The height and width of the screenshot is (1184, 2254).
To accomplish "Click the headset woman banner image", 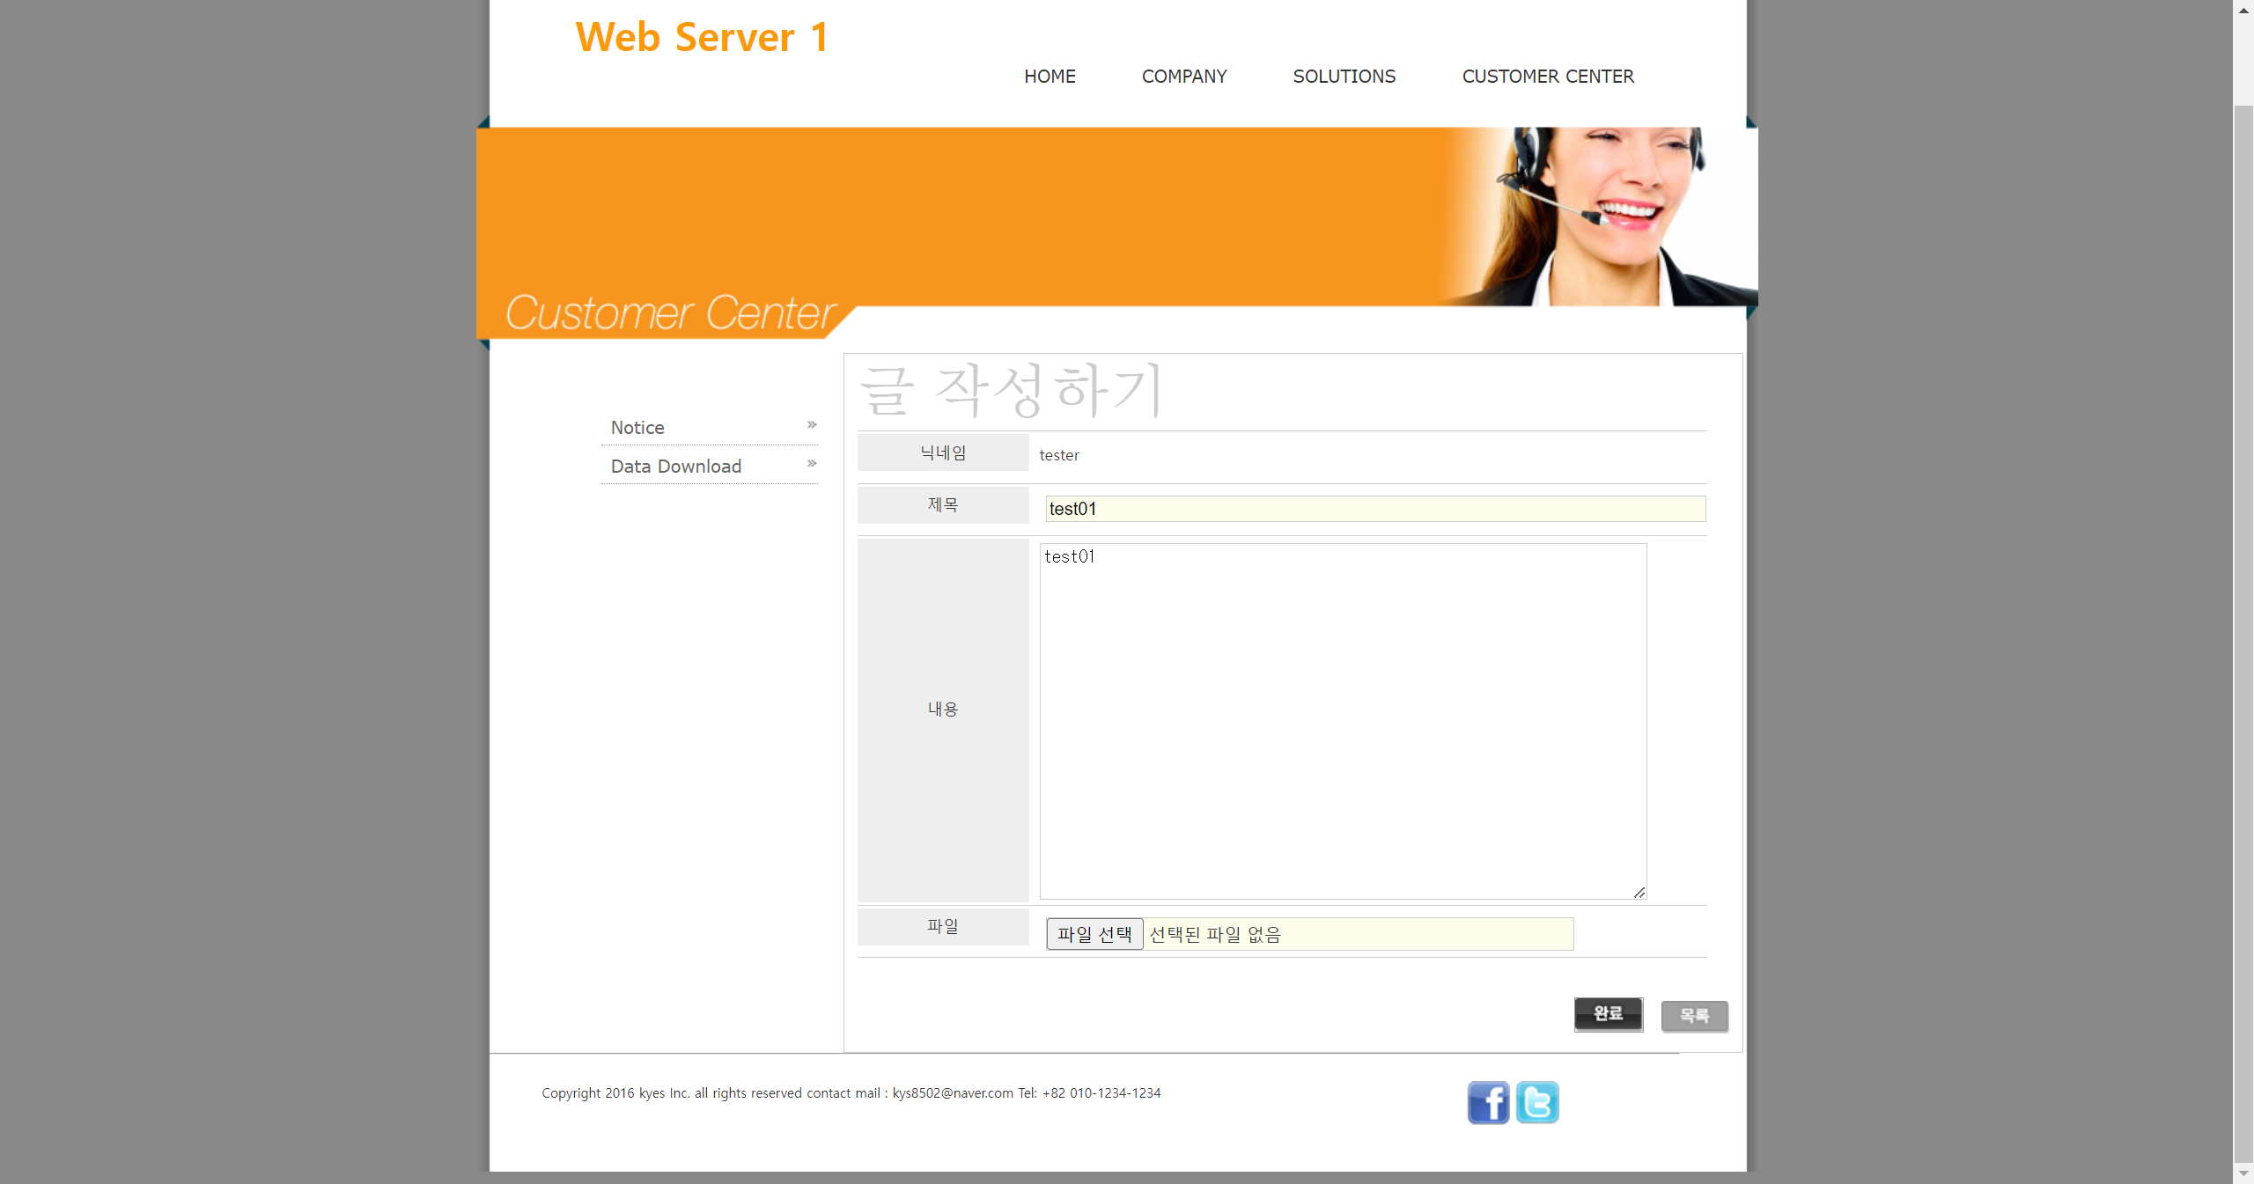I will point(1598,216).
